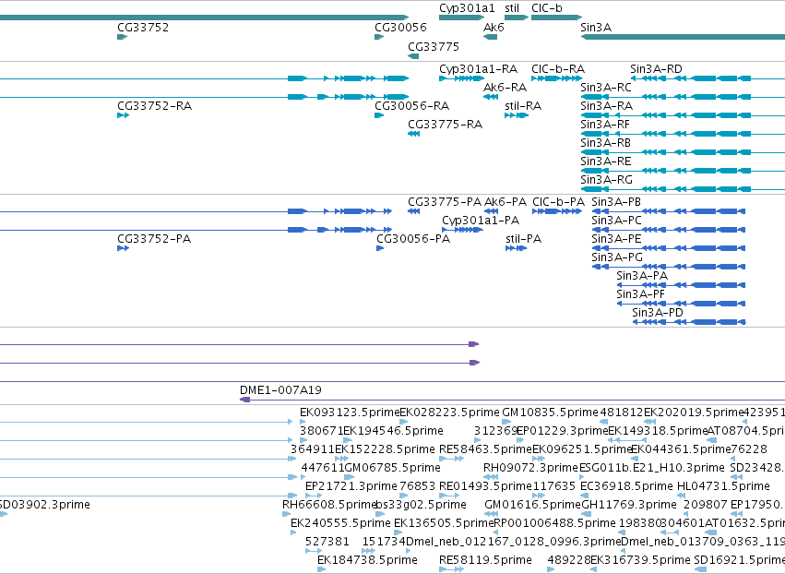
Task: Click the stil-RA transcript label
Action: coord(523,106)
